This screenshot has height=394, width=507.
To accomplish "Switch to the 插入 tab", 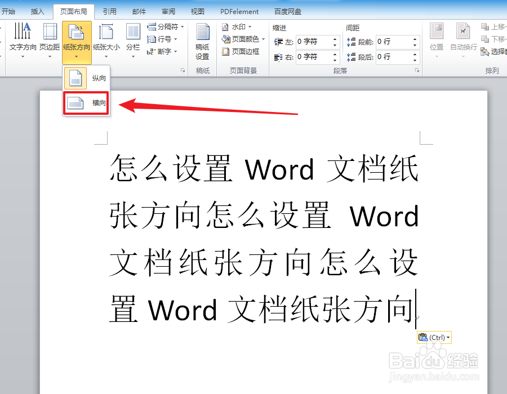I will click(38, 12).
